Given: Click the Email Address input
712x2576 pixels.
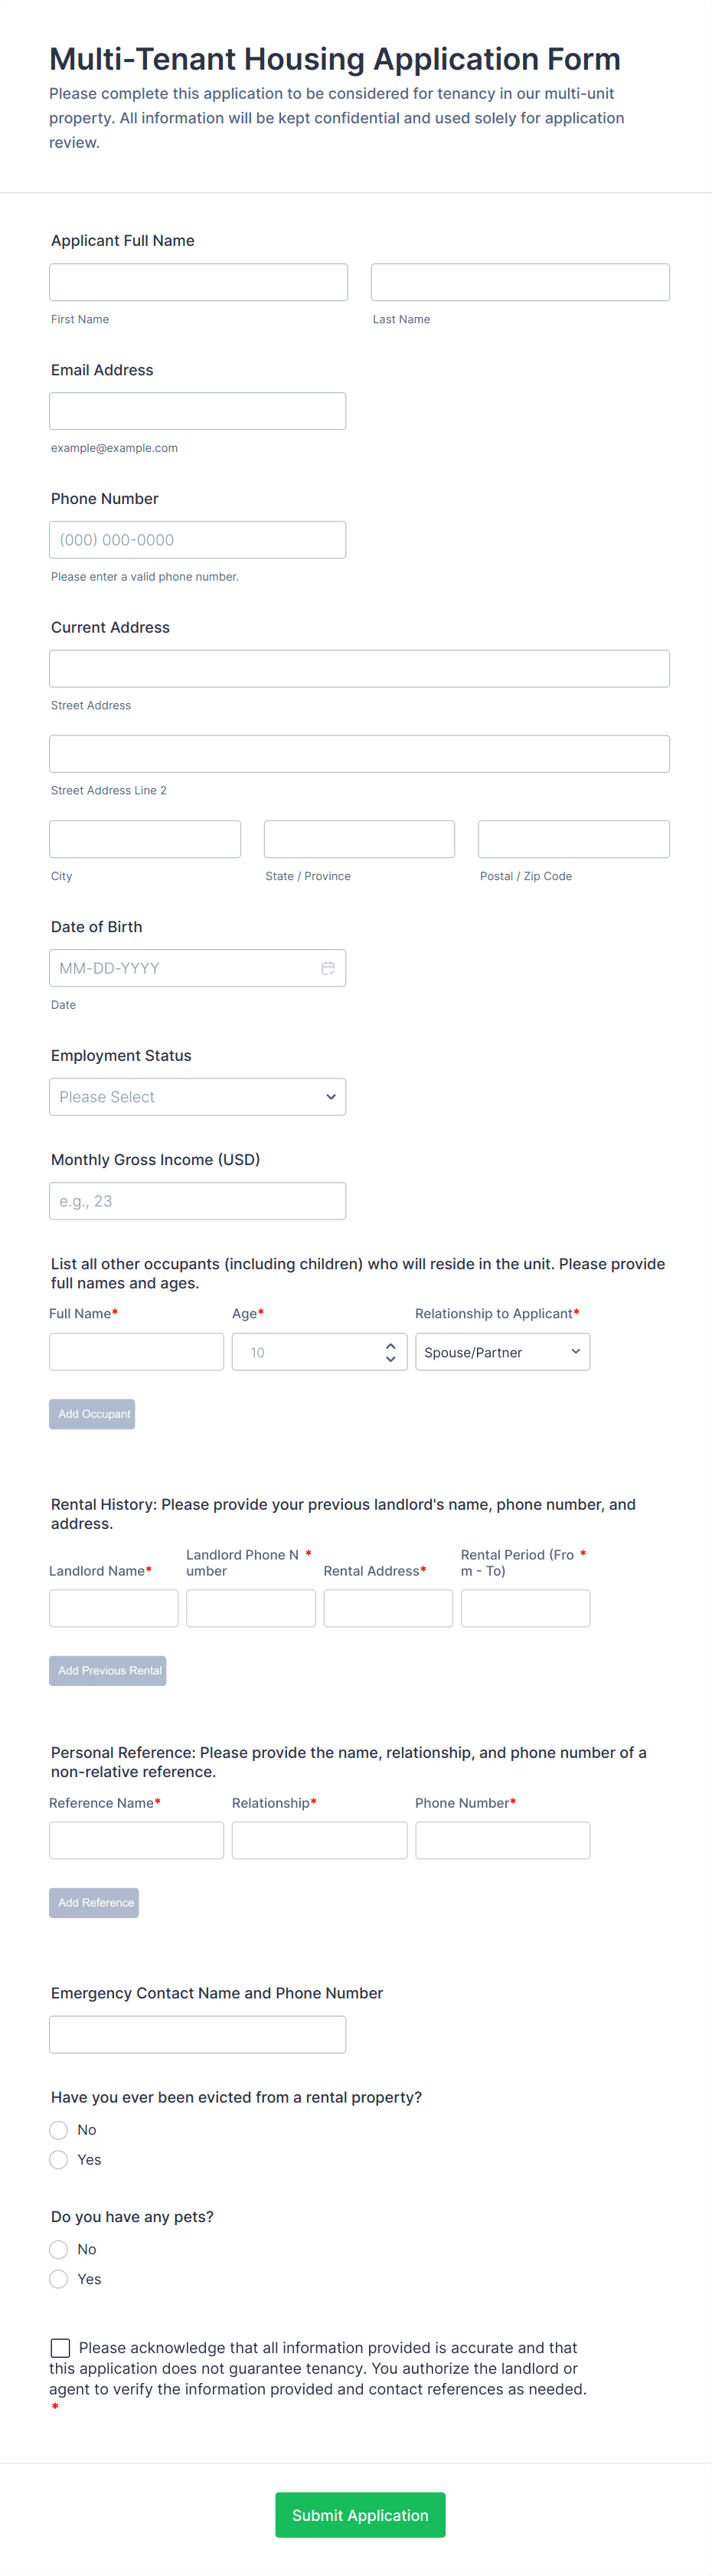Looking at the screenshot, I should (197, 411).
